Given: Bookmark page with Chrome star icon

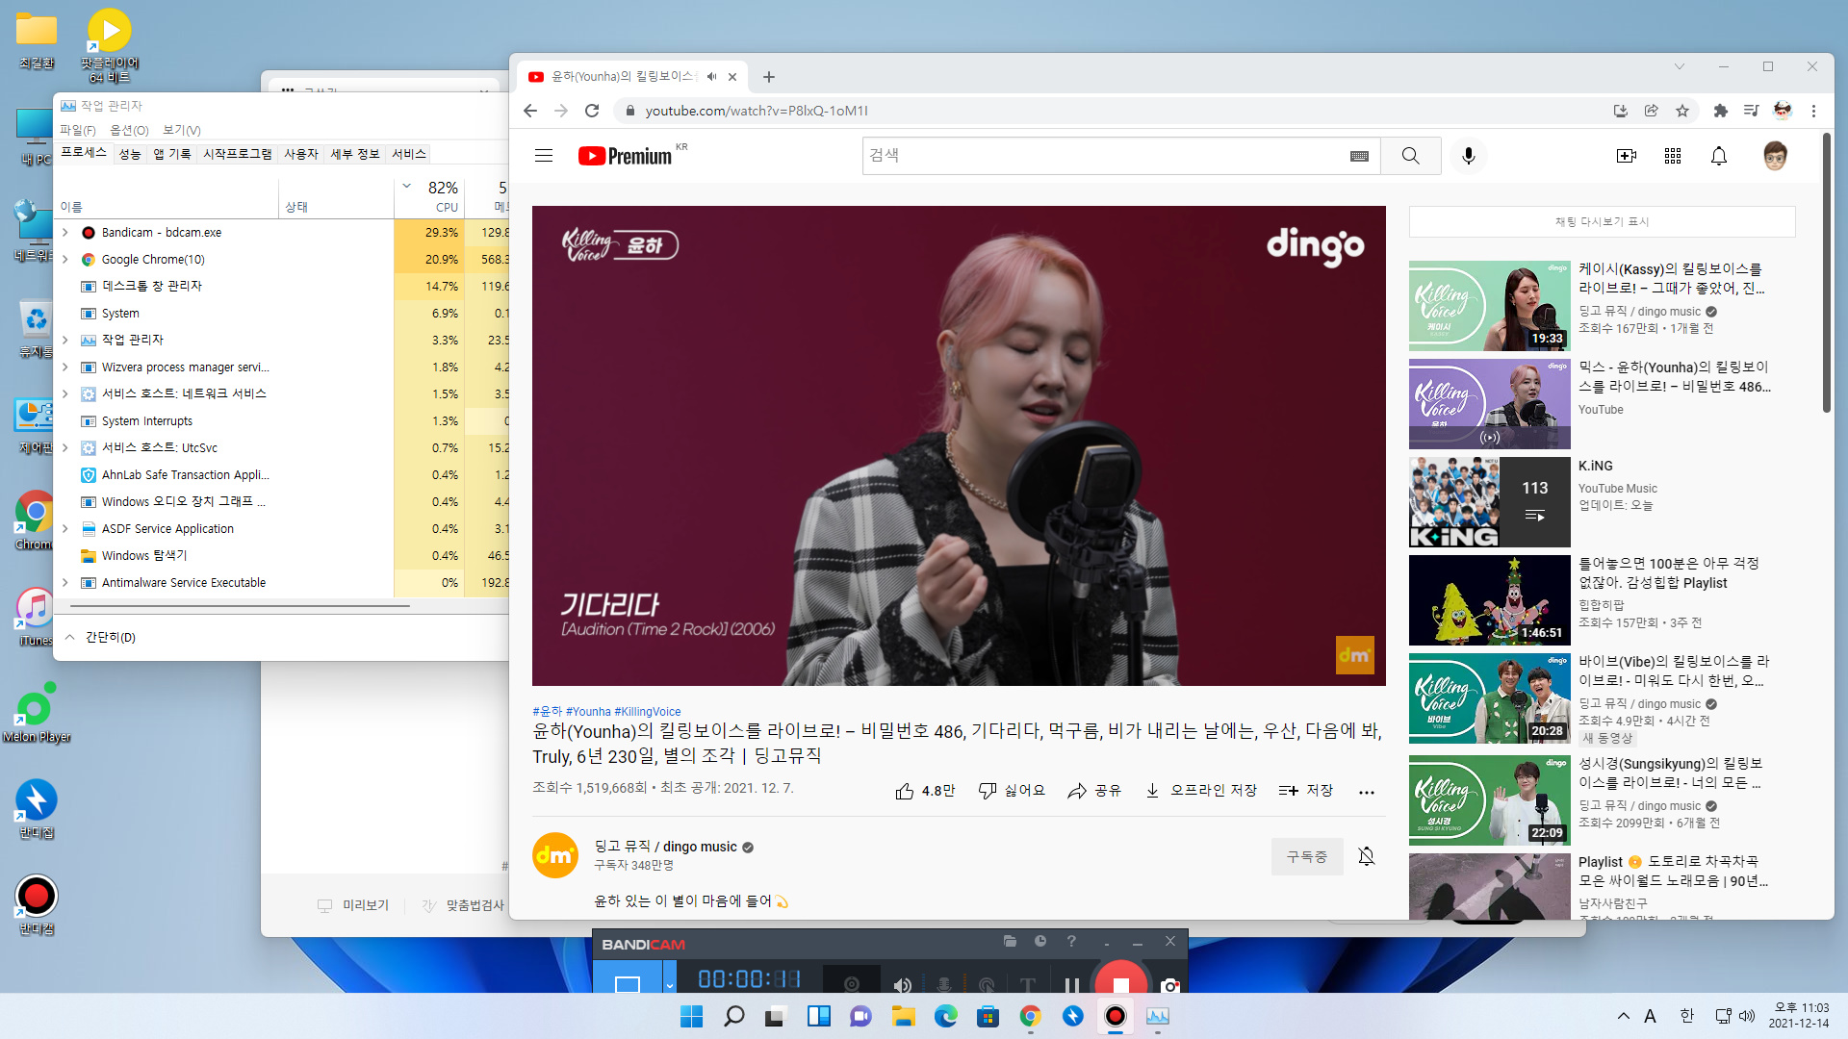Looking at the screenshot, I should (1682, 111).
